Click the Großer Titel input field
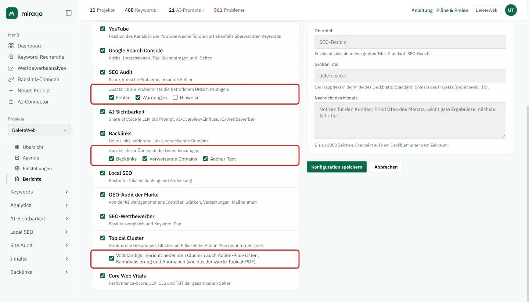 click(x=410, y=76)
